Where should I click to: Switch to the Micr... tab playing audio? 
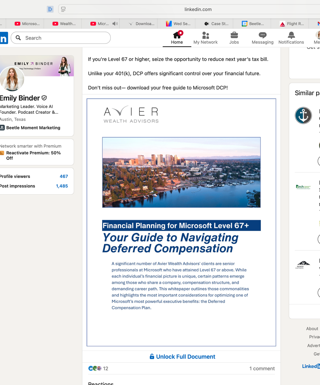point(100,24)
